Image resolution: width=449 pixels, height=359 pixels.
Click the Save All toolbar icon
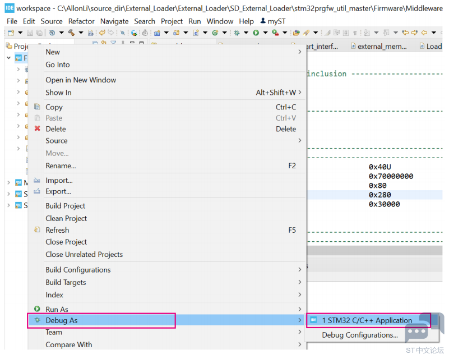pos(39,33)
